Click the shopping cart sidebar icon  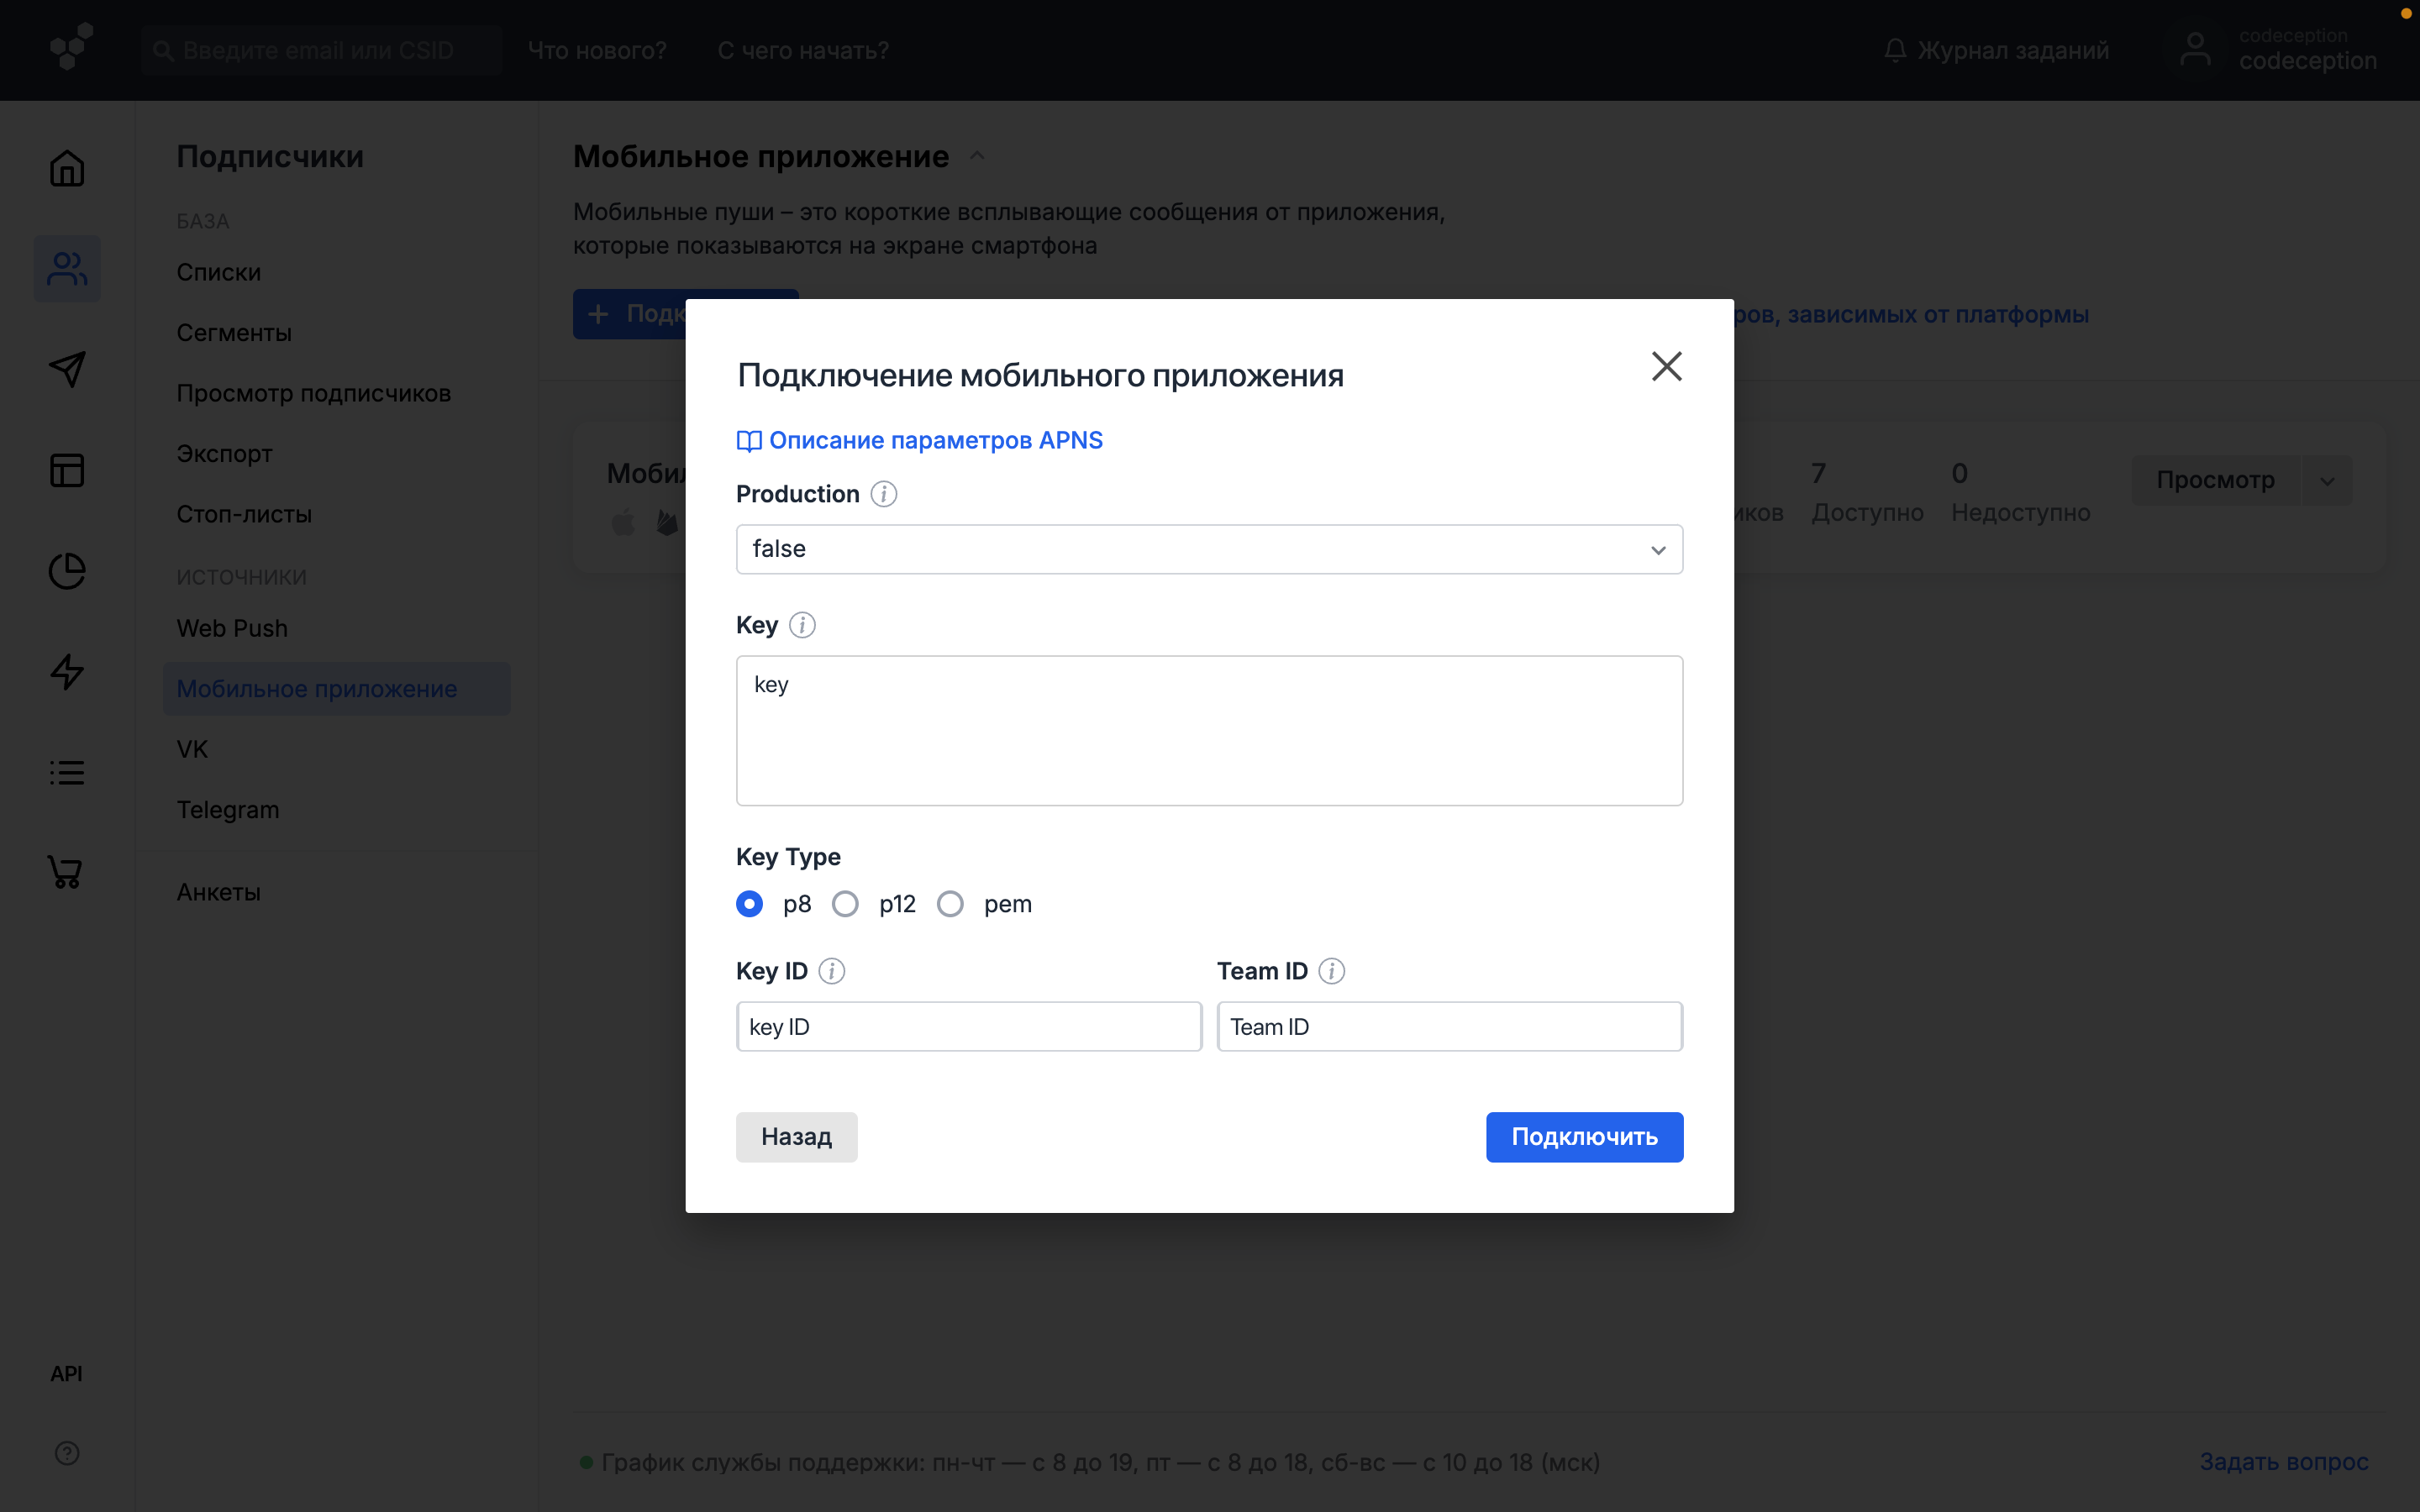coord(67,872)
